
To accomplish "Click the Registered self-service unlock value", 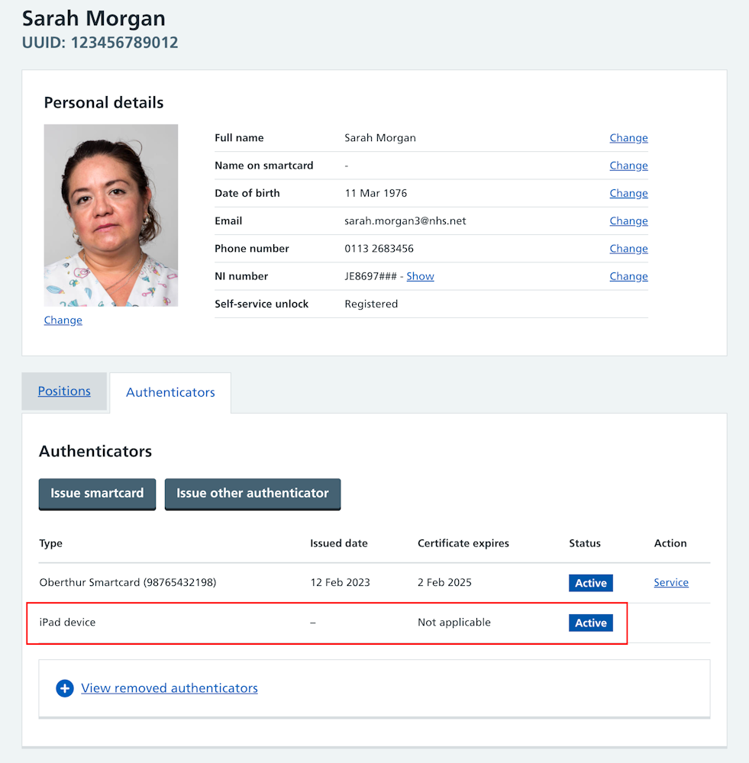I will [x=371, y=304].
